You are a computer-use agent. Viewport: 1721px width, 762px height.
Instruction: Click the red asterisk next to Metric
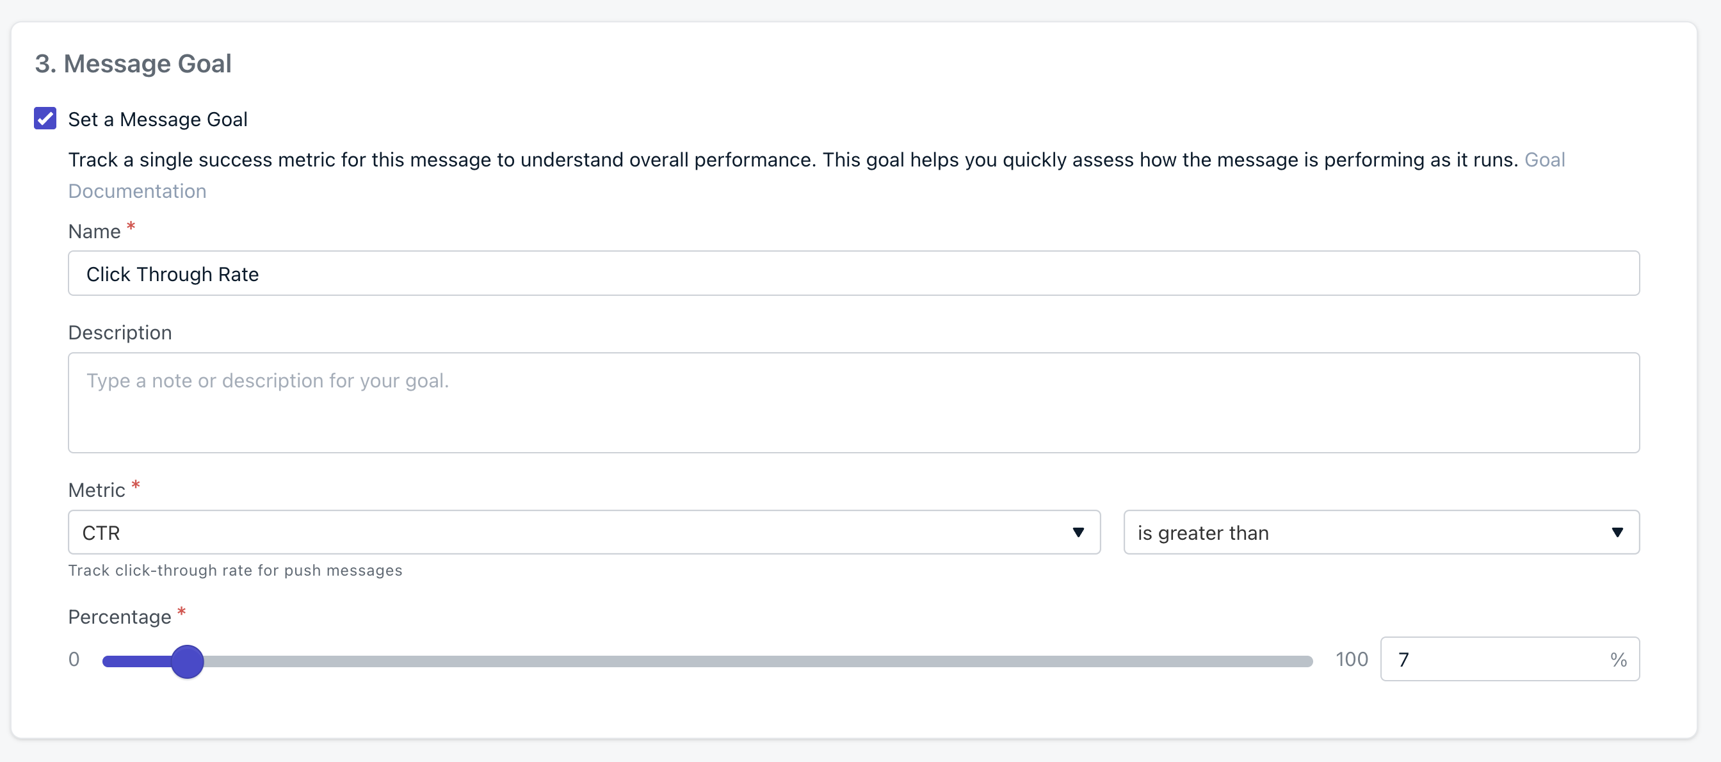136,485
